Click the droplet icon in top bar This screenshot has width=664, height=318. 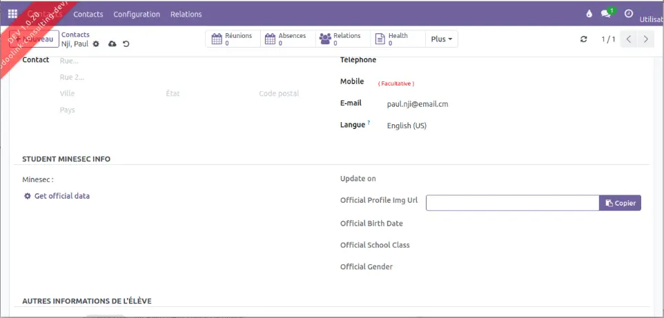[x=589, y=14]
